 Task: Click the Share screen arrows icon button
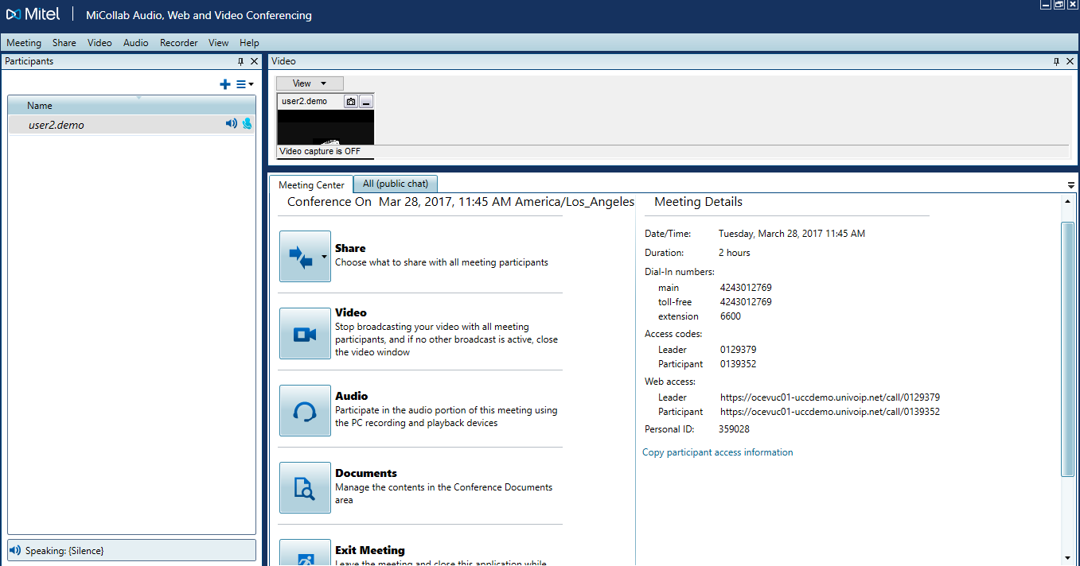point(305,256)
